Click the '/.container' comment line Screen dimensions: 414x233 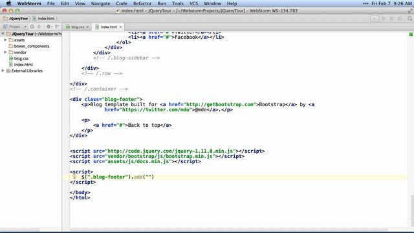pos(99,89)
